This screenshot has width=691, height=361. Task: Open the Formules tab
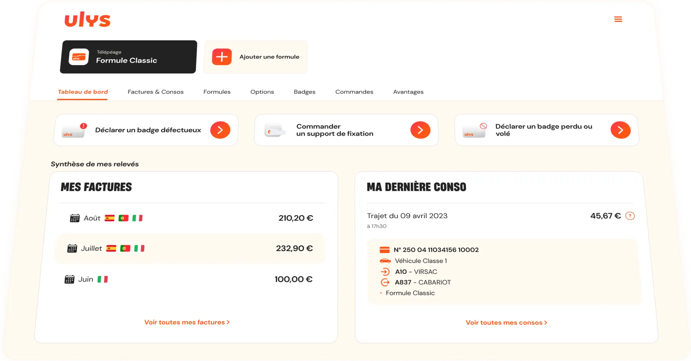(x=217, y=92)
